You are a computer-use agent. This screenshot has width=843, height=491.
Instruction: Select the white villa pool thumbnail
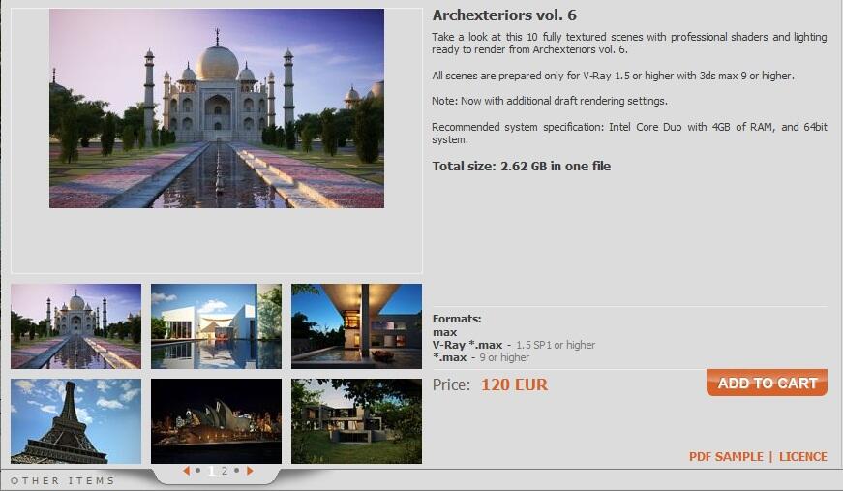[216, 326]
